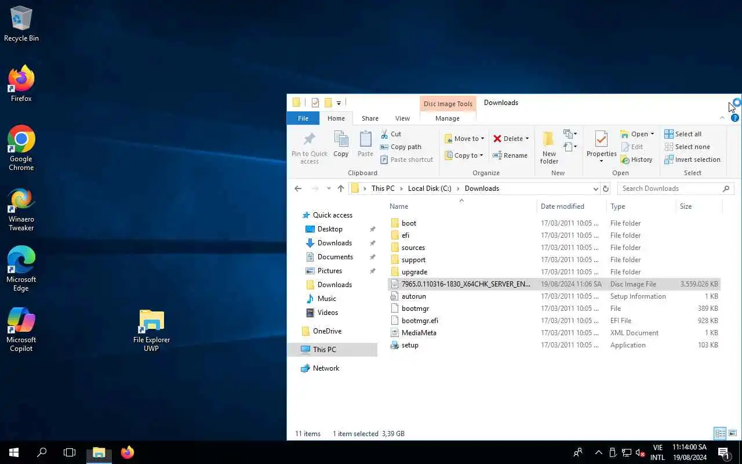Select Network in navigation pane
Screen dimensions: 742x464
[332, 368]
